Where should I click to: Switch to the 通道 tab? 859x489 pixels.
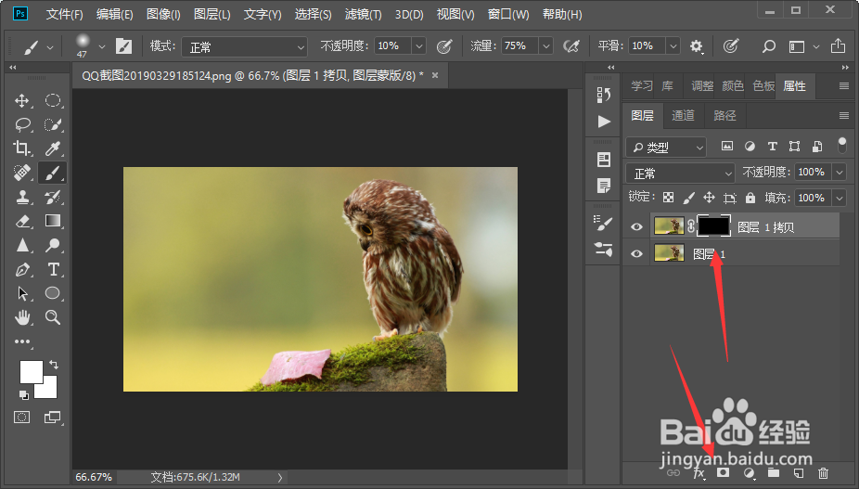coord(683,115)
